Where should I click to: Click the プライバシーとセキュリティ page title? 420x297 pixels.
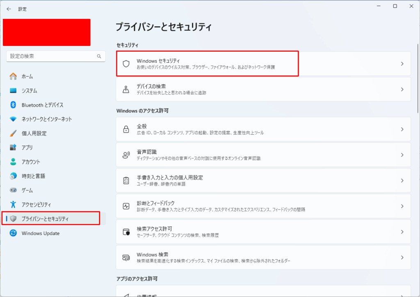point(164,27)
